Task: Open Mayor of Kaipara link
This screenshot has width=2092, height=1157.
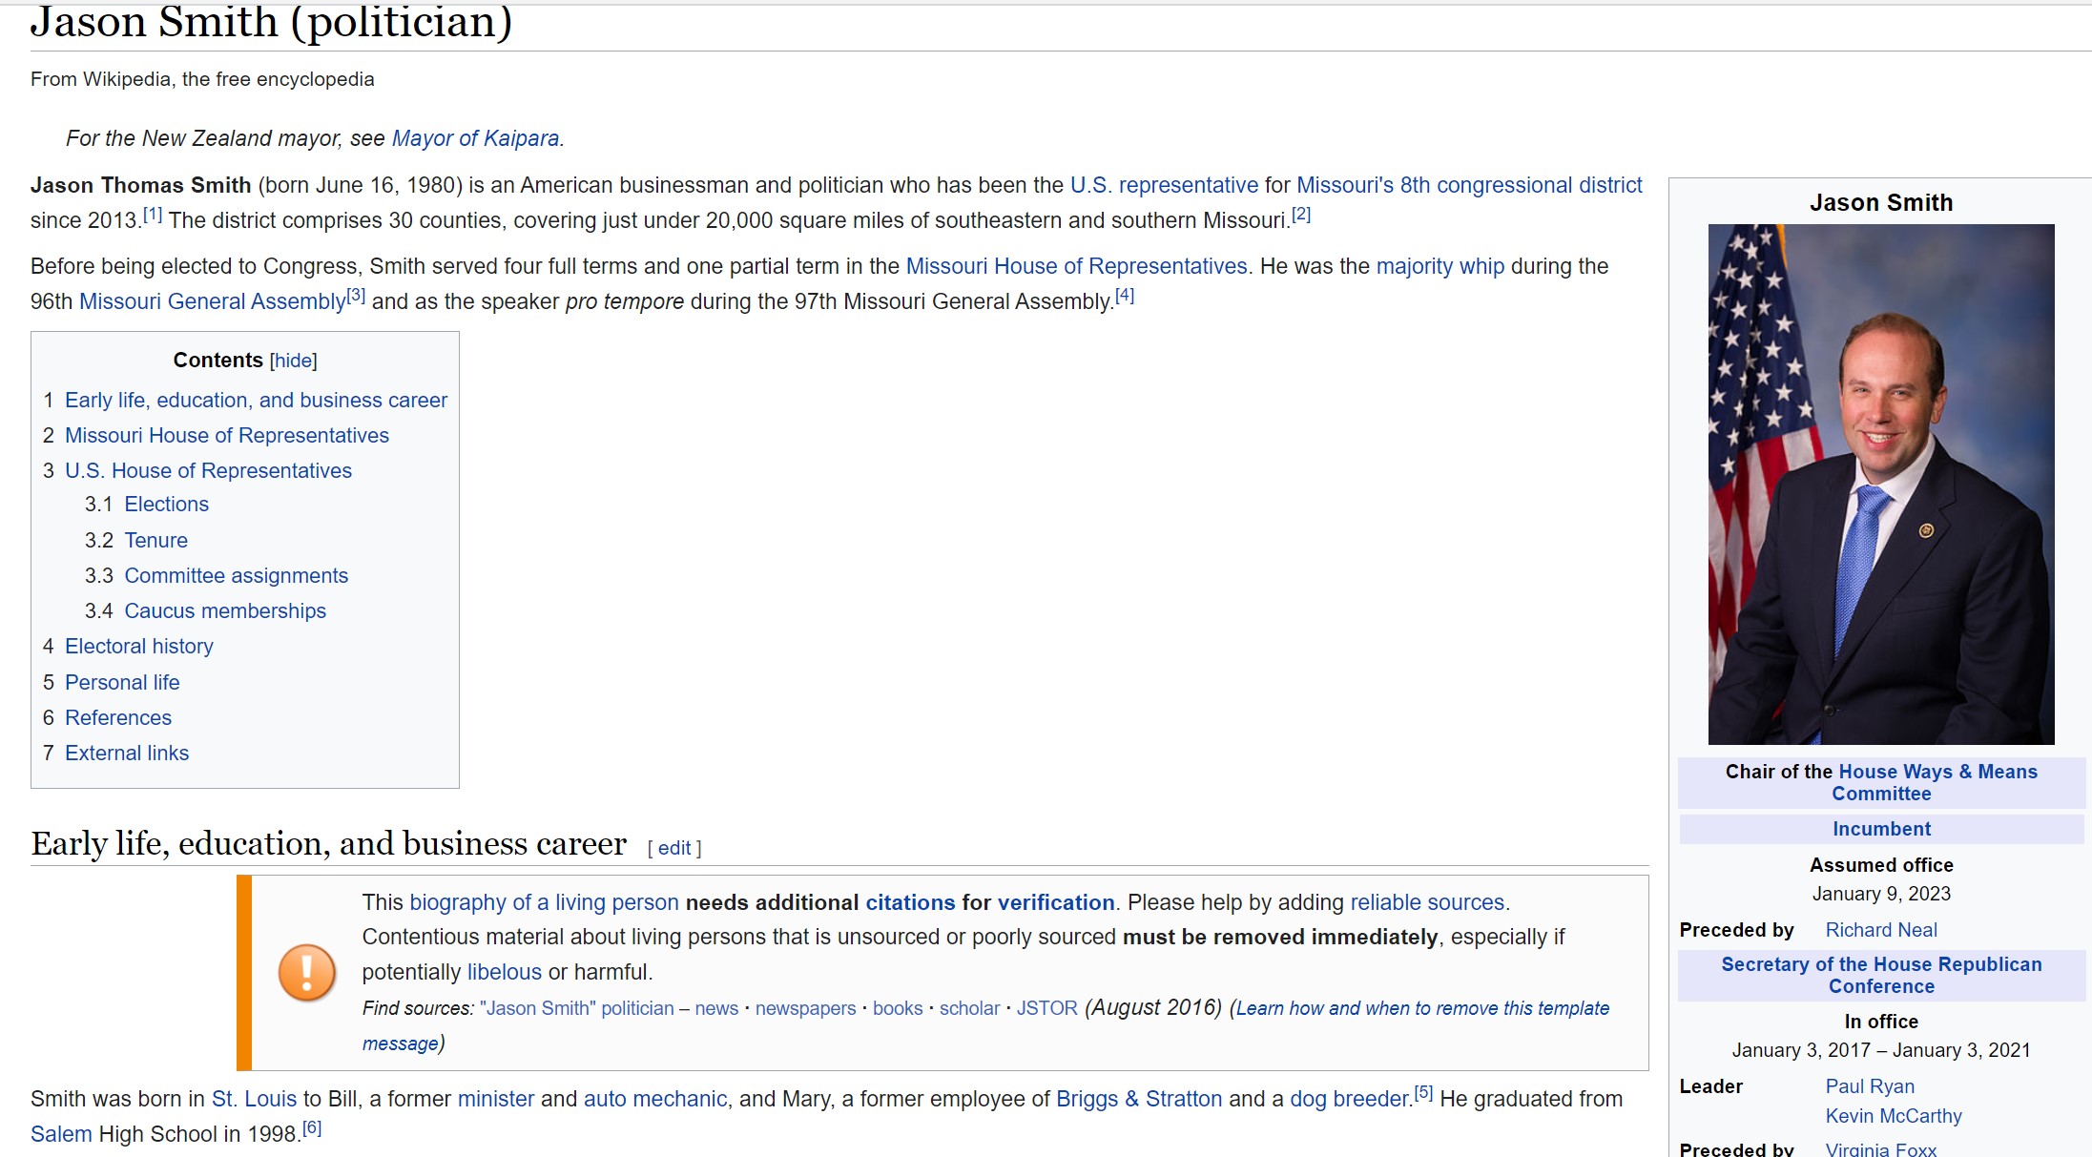Action: point(475,138)
